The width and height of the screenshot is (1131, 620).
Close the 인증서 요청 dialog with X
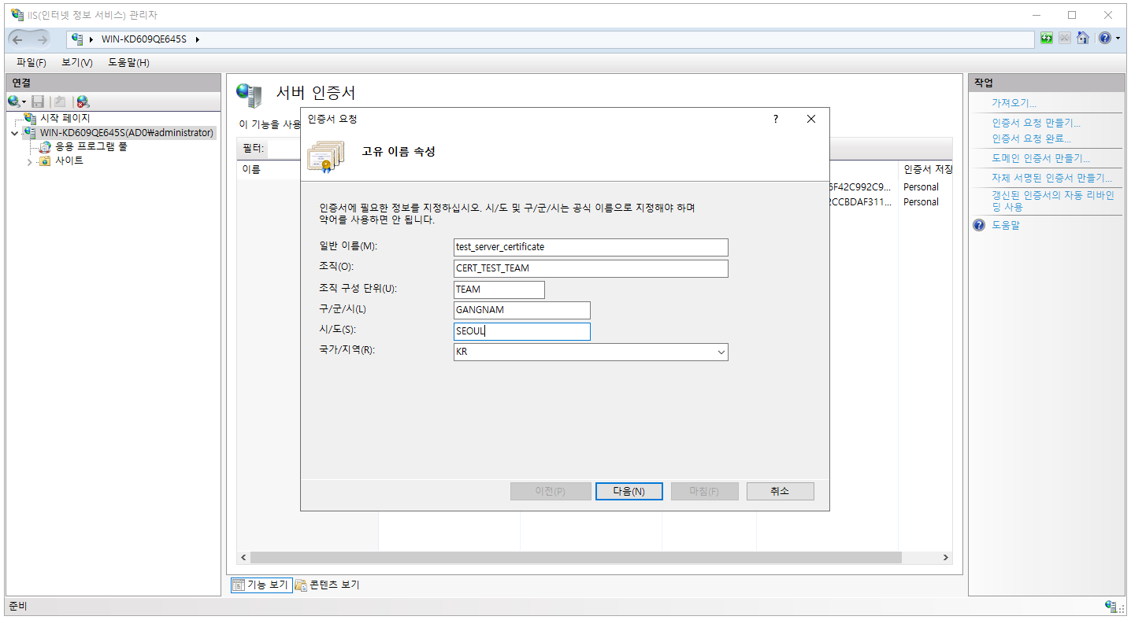[x=811, y=119]
